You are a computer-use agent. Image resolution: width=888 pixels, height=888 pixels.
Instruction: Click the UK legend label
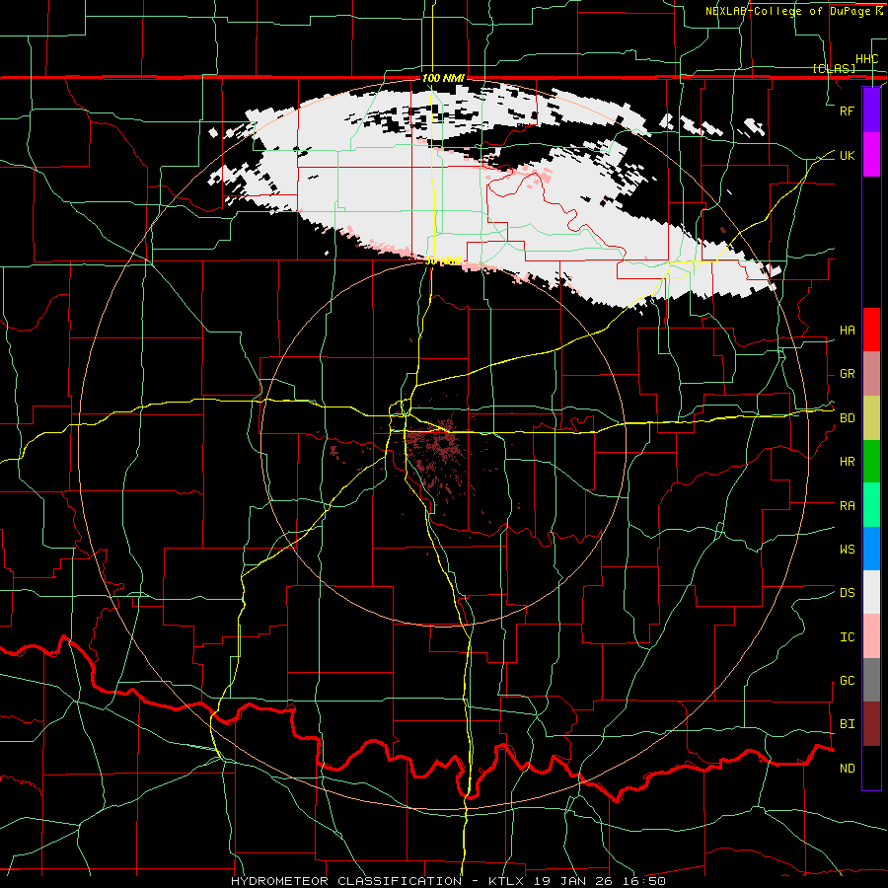pyautogui.click(x=847, y=155)
